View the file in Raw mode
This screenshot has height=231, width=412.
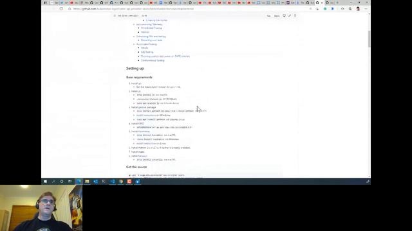(268, 16)
